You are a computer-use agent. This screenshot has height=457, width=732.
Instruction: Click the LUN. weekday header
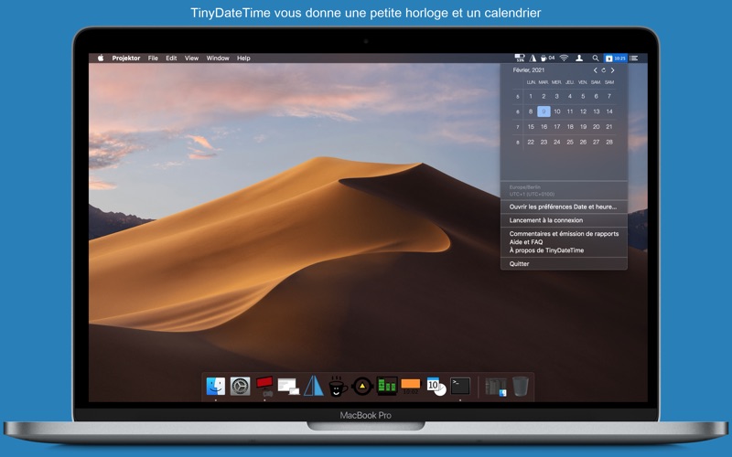pyautogui.click(x=531, y=82)
